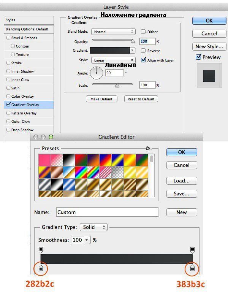Click the Smoothness value field

tap(77, 240)
